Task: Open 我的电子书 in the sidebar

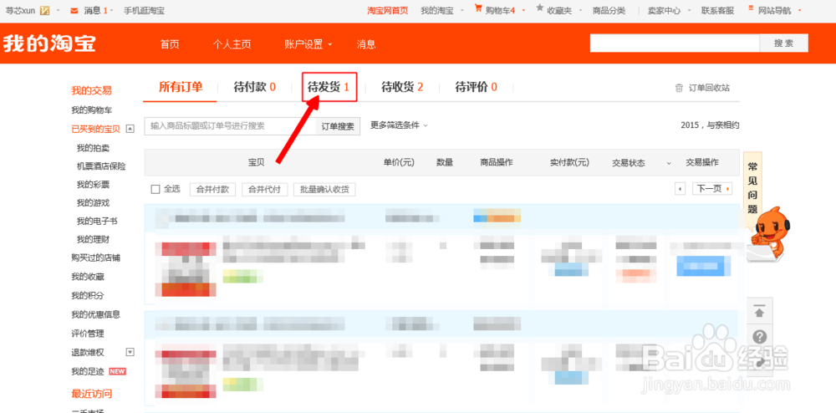Action: click(x=97, y=222)
